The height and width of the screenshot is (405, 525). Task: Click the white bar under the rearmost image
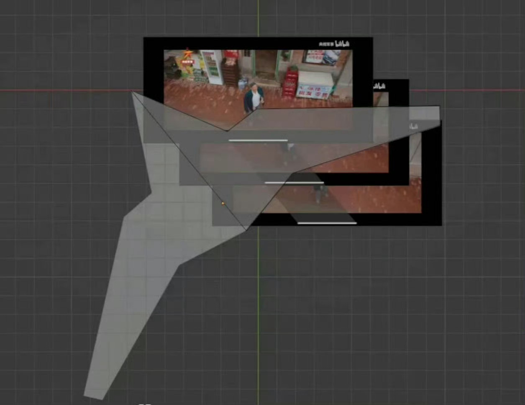[327, 223]
